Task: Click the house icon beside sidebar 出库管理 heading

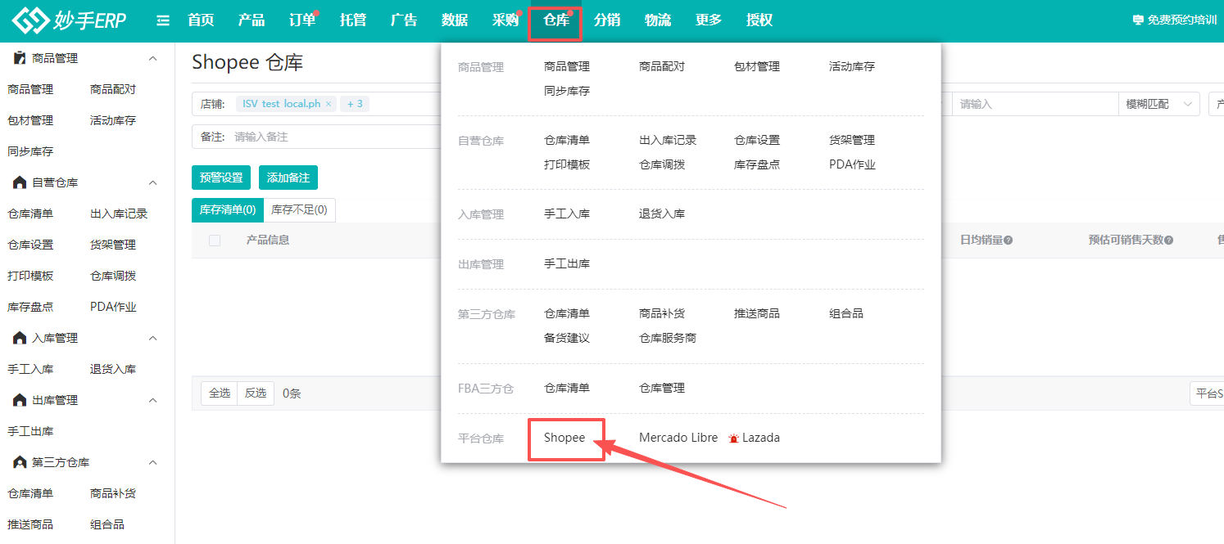Action: (20, 400)
